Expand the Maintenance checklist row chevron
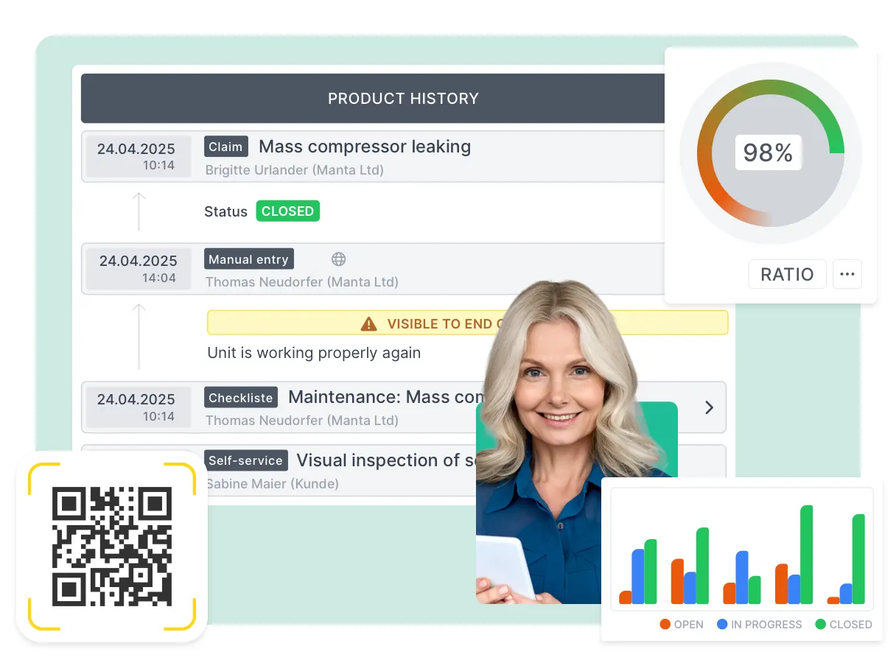Image resolution: width=896 pixels, height=660 pixels. pyautogui.click(x=709, y=407)
